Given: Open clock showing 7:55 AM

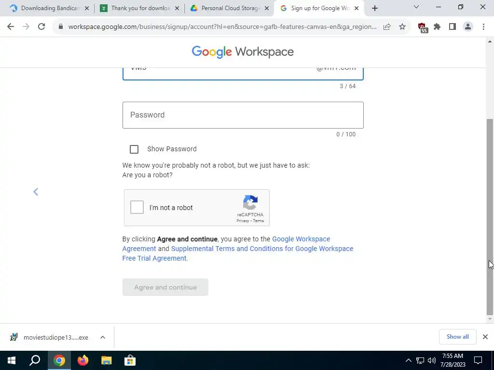Looking at the screenshot, I should point(453,360).
